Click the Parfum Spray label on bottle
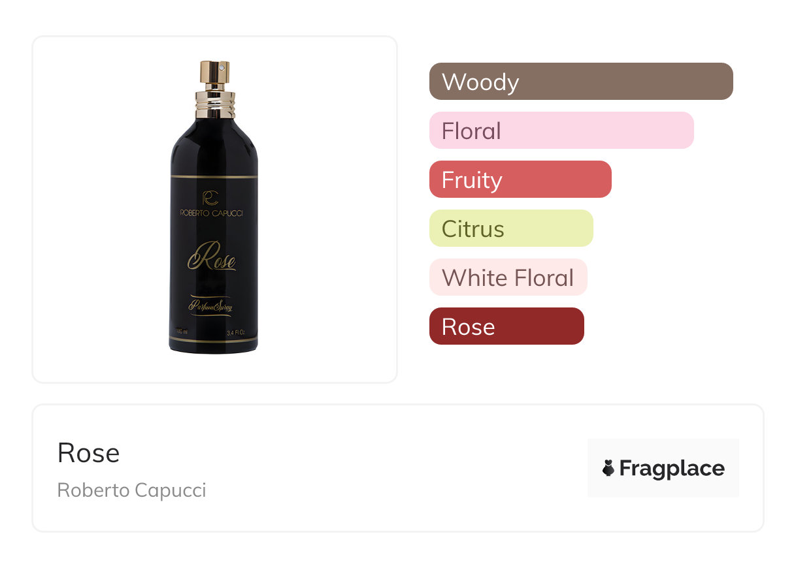Screen dimensions: 796x564 click(x=210, y=304)
